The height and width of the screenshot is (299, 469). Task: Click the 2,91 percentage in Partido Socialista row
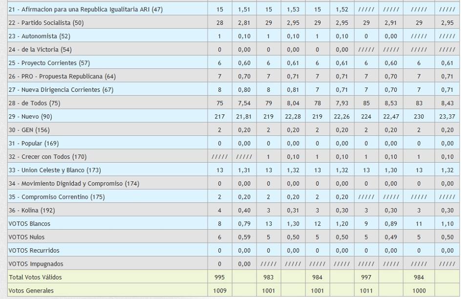click(x=391, y=23)
